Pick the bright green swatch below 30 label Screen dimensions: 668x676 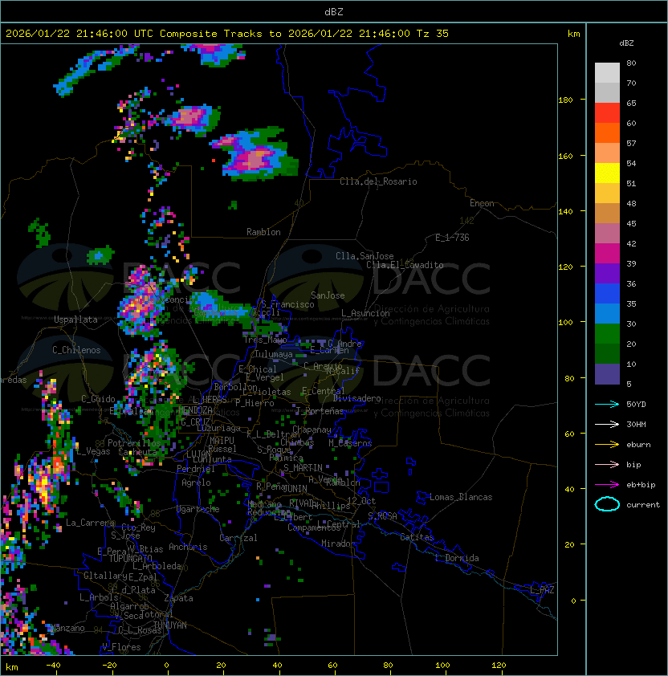pyautogui.click(x=607, y=334)
